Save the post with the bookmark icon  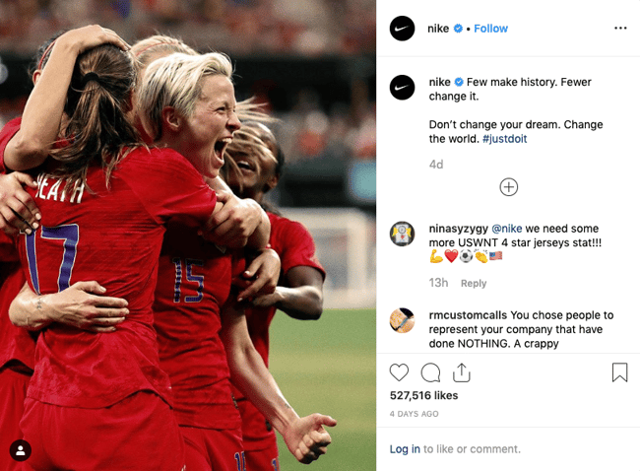[x=619, y=372]
